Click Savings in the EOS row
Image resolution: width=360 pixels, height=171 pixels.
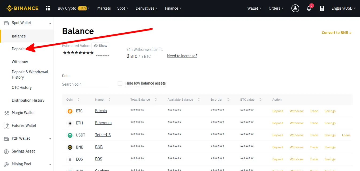click(330, 159)
